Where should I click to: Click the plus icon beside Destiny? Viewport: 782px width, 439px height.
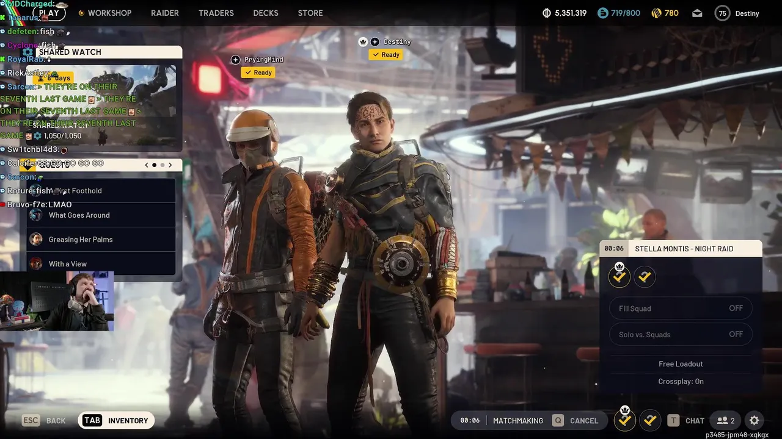pos(375,41)
